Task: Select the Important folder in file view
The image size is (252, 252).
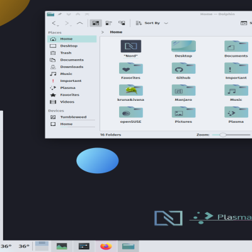Action: tap(236, 68)
